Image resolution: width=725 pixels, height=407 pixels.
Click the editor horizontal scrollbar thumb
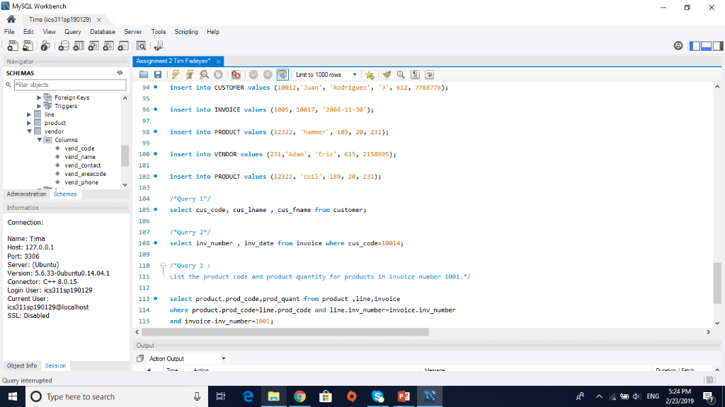285,332
